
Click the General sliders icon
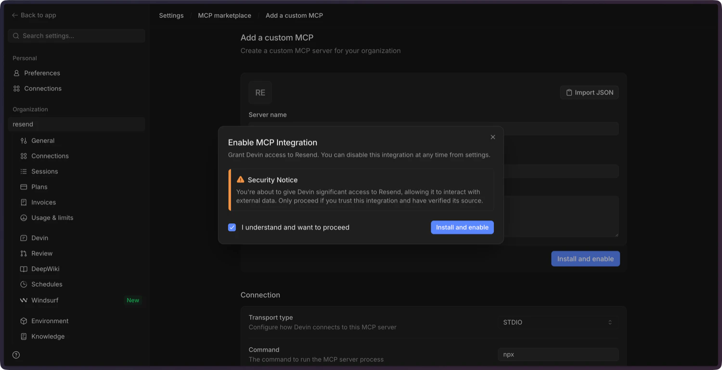pyautogui.click(x=24, y=141)
